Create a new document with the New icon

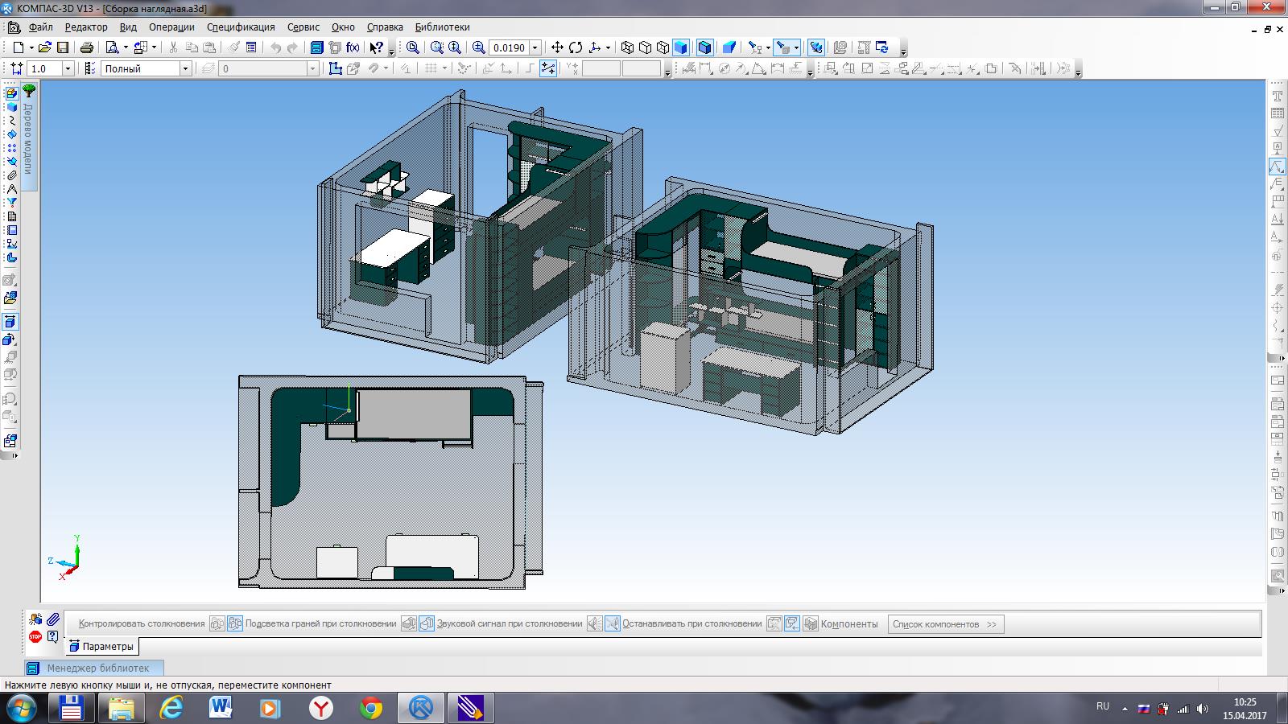pyautogui.click(x=18, y=47)
